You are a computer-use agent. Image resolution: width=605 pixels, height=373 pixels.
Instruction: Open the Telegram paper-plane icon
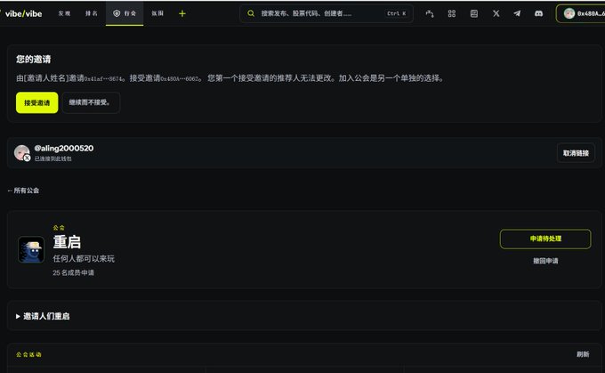[517, 13]
